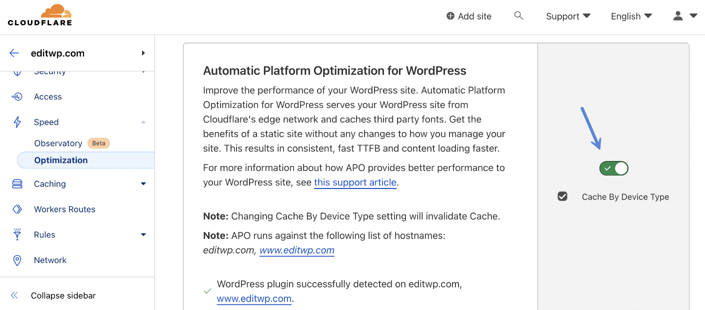Image resolution: width=705 pixels, height=310 pixels.
Task: Collapse the Speed section chevron
Action: 143,121
